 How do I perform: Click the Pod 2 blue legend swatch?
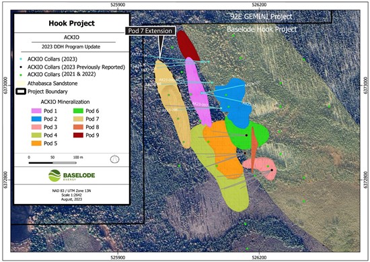[x=36, y=119]
